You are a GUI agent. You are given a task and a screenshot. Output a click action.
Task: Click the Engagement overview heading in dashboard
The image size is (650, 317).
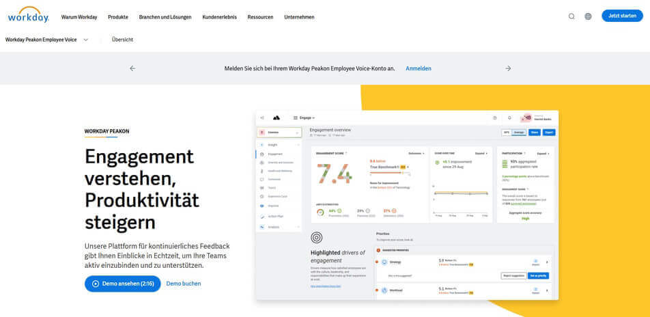(x=330, y=129)
